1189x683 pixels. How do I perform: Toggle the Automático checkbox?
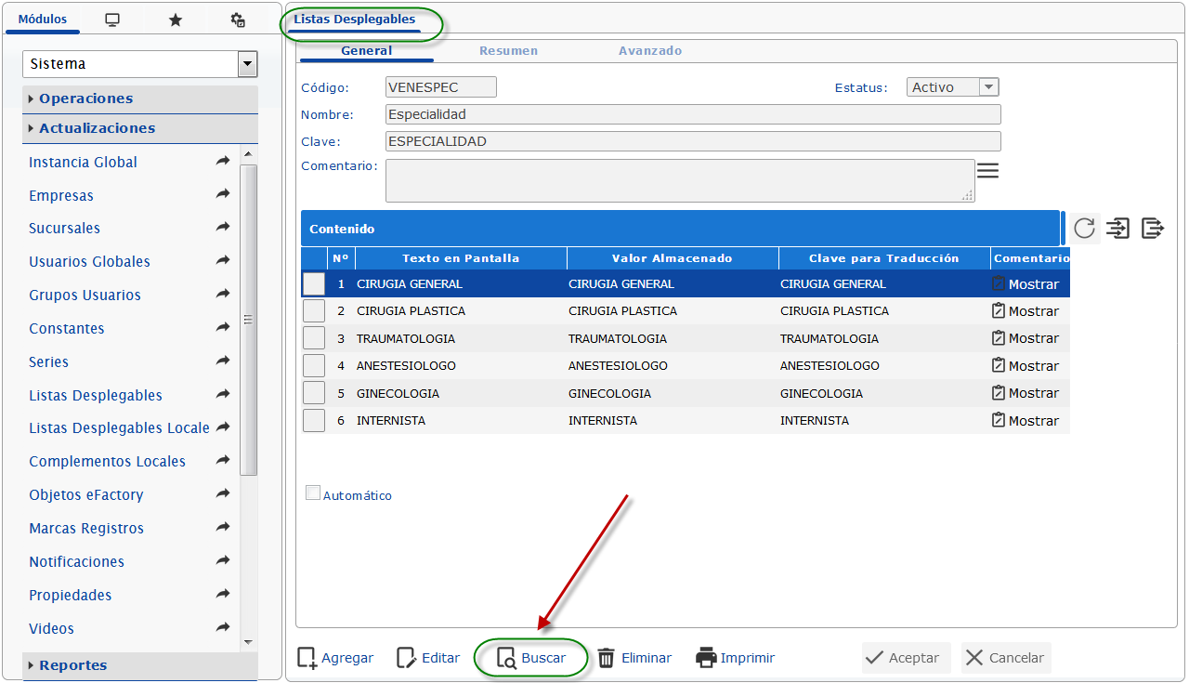click(313, 493)
